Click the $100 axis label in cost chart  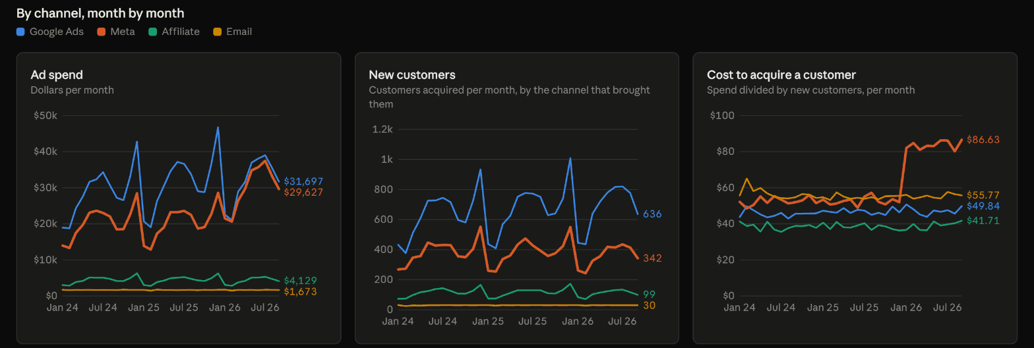click(722, 115)
